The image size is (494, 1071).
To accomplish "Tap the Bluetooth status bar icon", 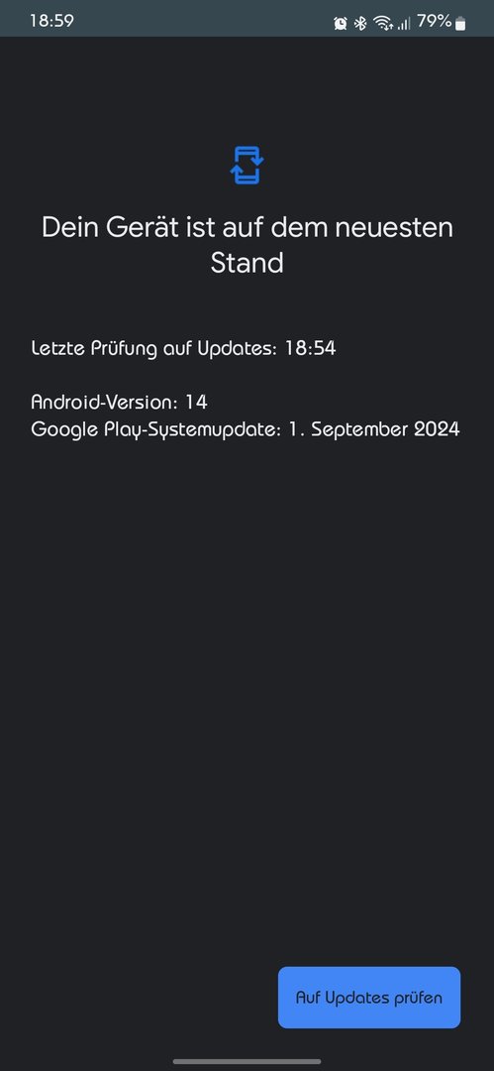I will (x=360, y=23).
